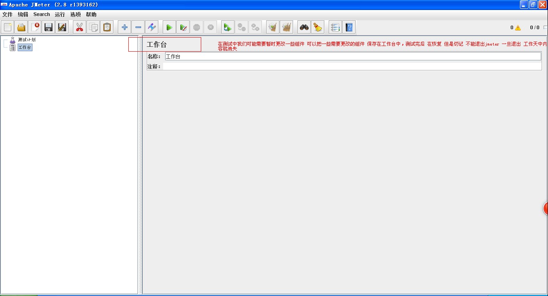Click the Paste clipboard icon
Viewport: 548px width, 296px height.
107,27
